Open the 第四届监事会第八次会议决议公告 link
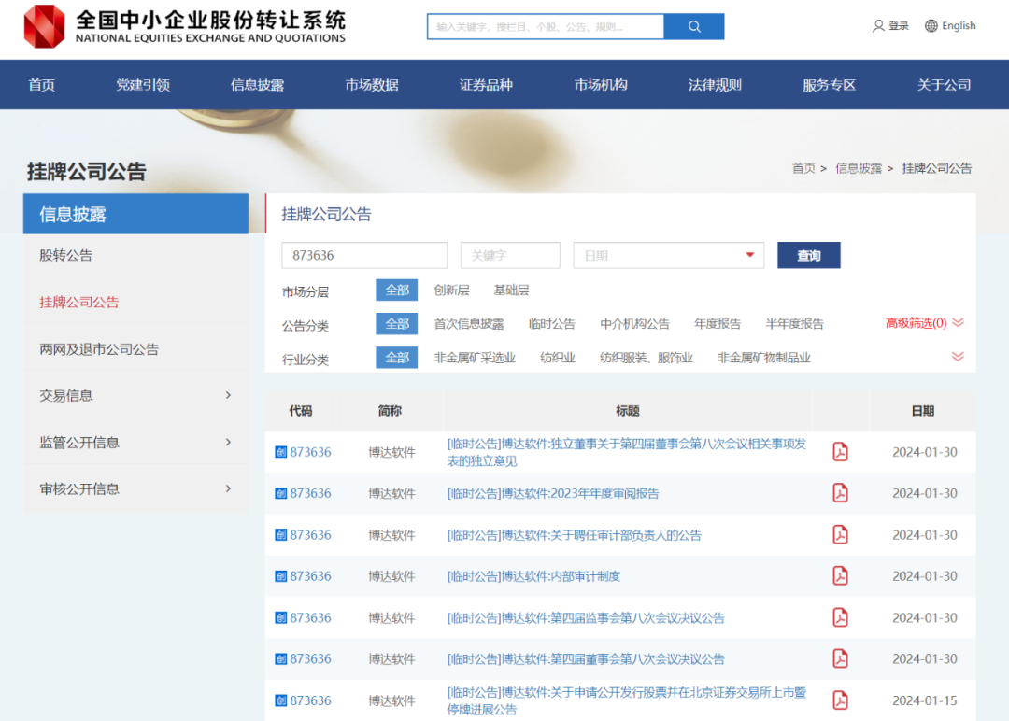The height and width of the screenshot is (721, 1009). click(x=586, y=618)
